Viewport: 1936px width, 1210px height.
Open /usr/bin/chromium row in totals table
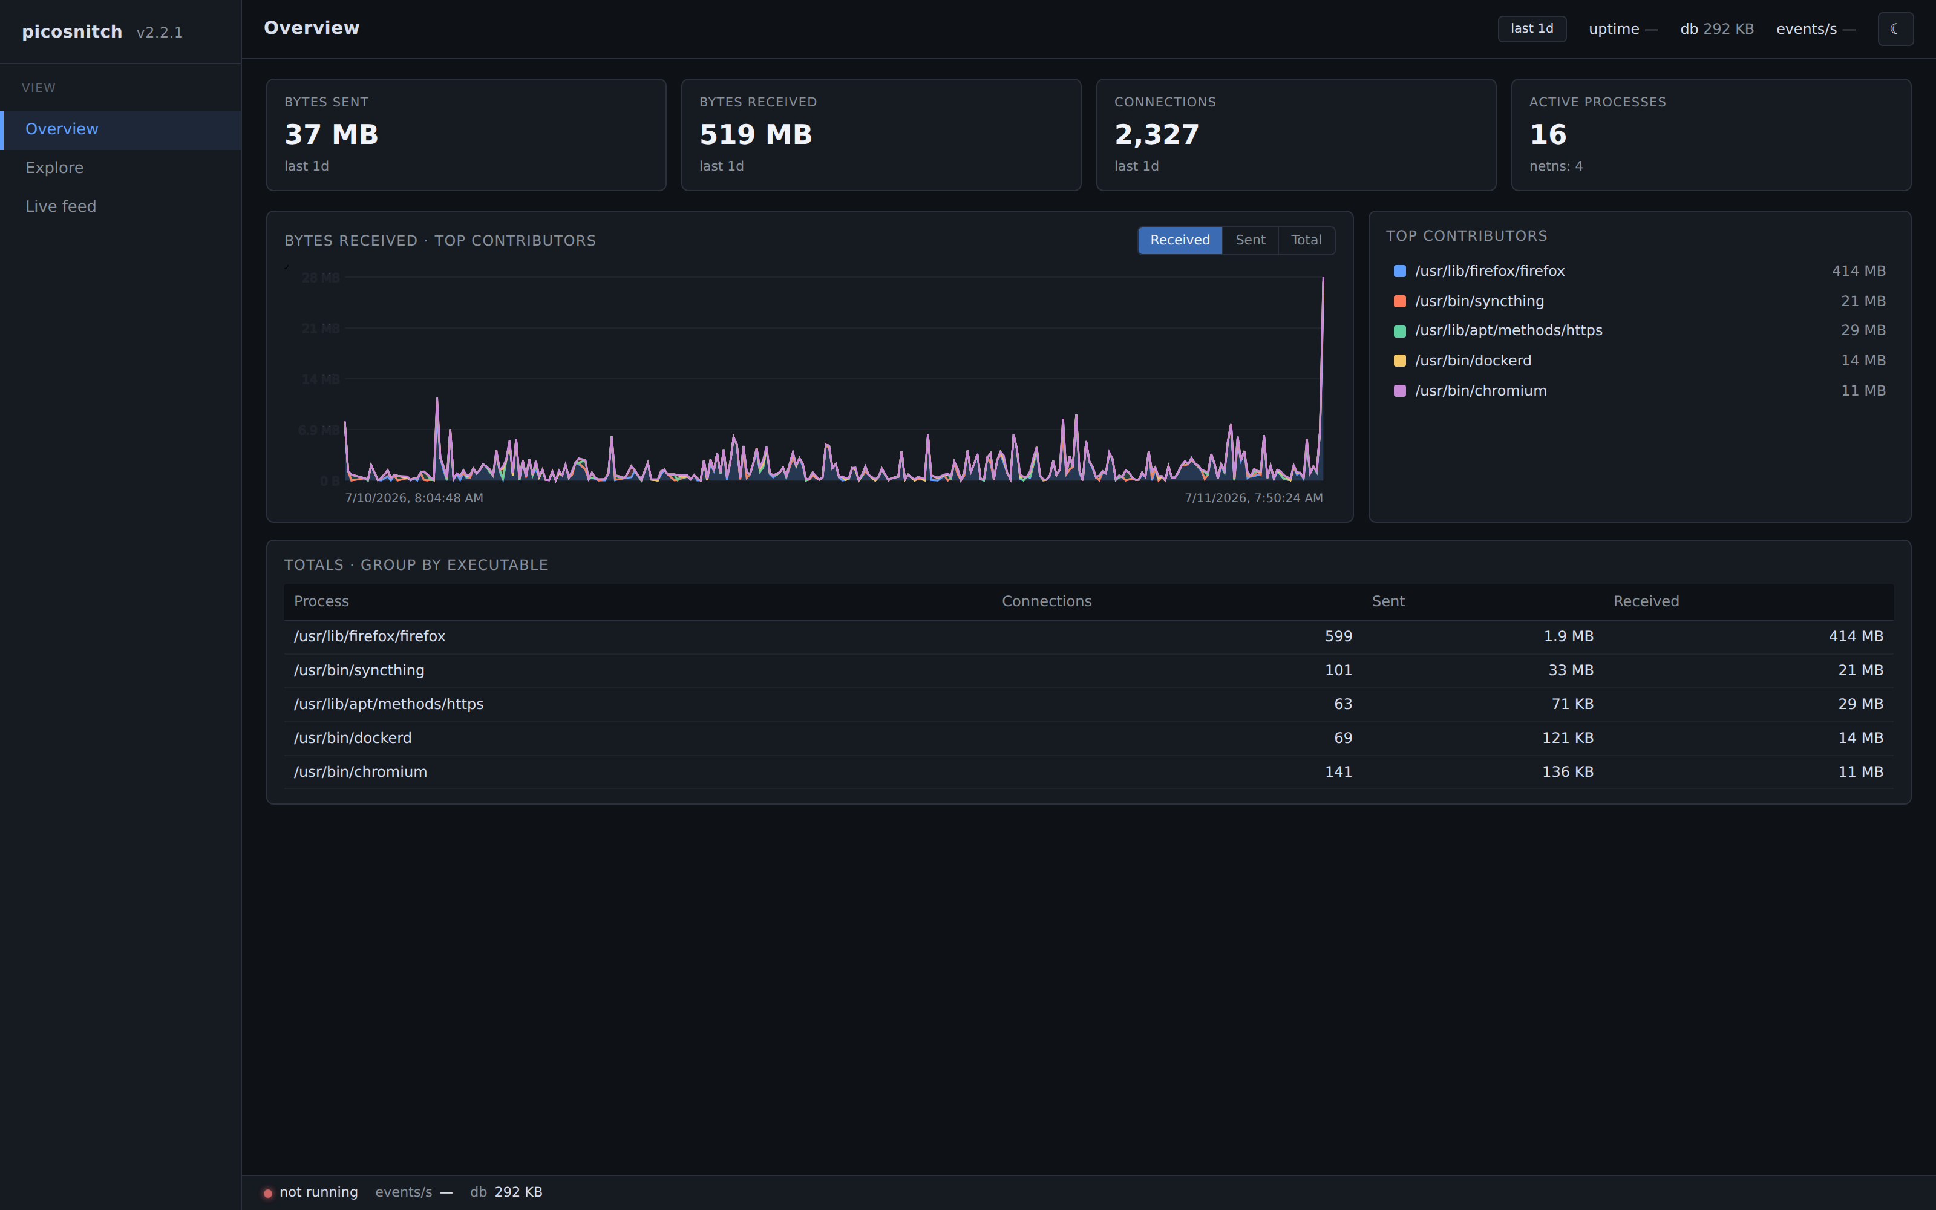click(x=1088, y=772)
